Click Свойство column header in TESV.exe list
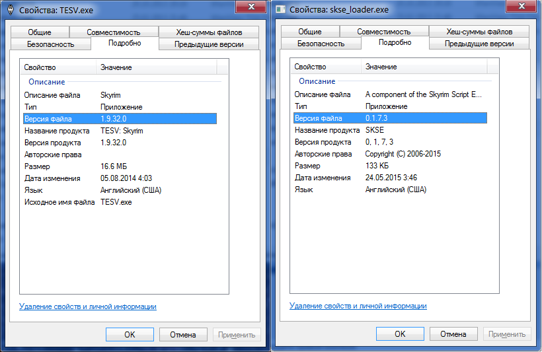The width and height of the screenshot is (542, 352). pos(58,67)
